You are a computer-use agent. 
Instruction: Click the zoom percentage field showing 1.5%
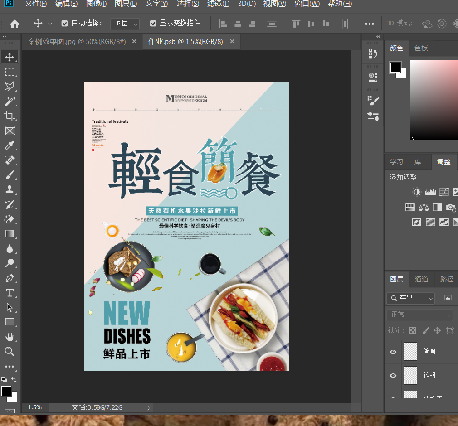click(35, 407)
